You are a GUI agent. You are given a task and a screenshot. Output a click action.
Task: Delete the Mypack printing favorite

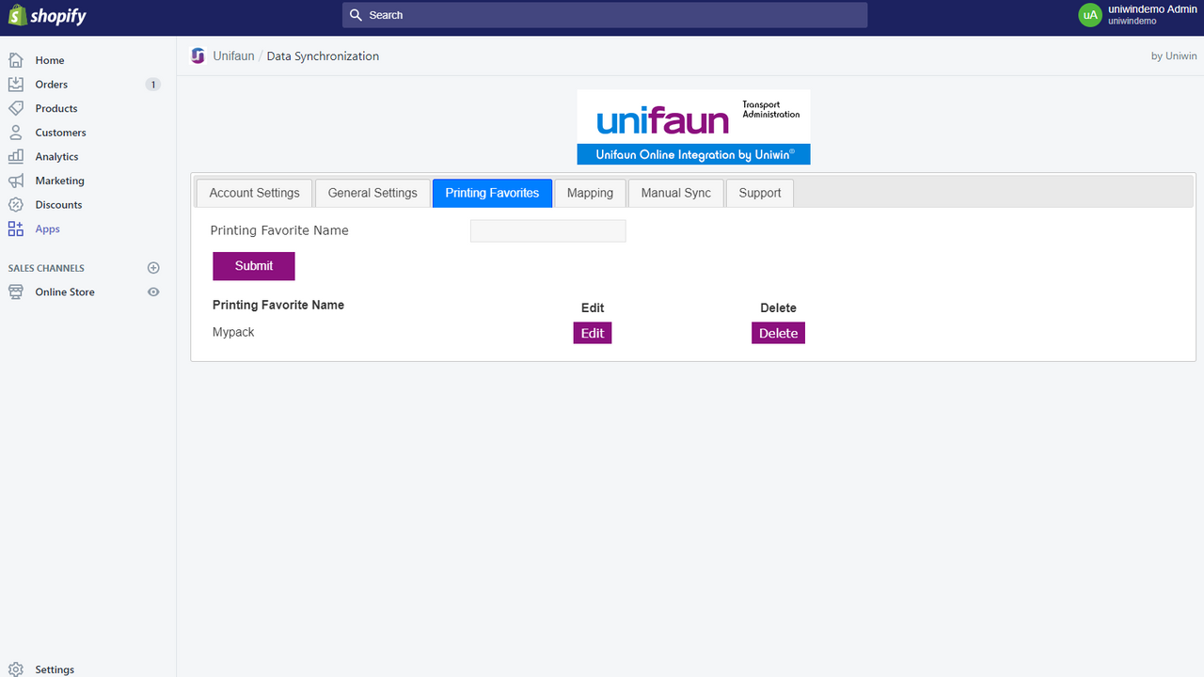pyautogui.click(x=778, y=333)
